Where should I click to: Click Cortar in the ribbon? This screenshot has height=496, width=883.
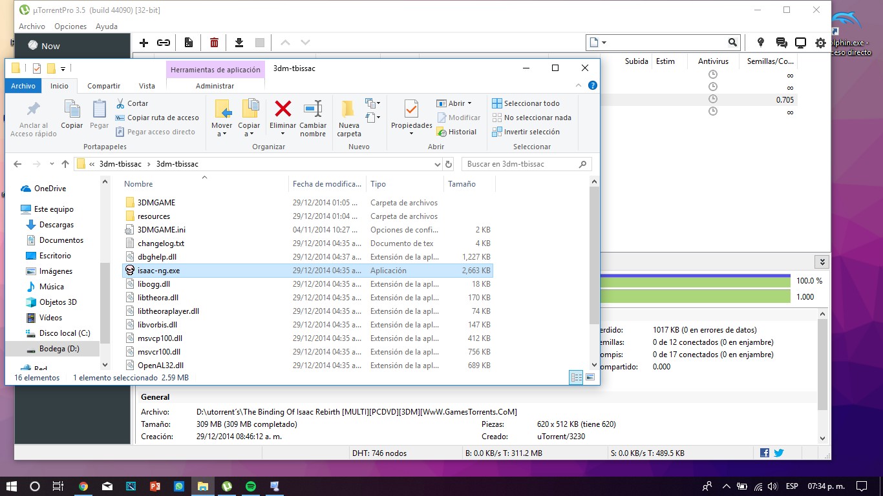click(132, 103)
